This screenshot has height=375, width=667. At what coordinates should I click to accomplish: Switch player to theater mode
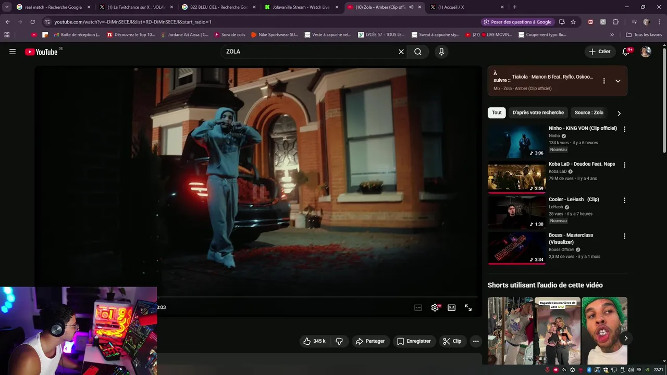[452, 307]
